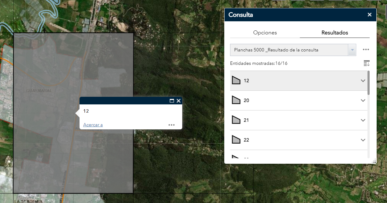Expand result 12 with its chevron
Image resolution: width=387 pixels, height=203 pixels.
(x=363, y=81)
